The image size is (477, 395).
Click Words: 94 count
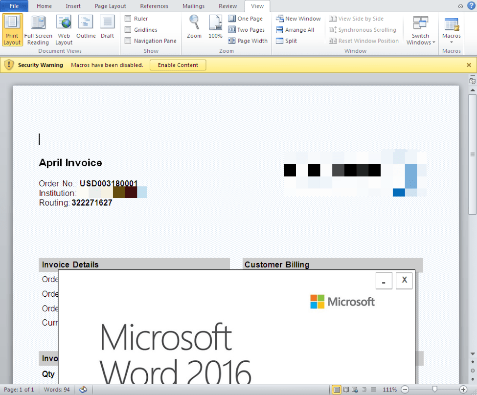57,390
